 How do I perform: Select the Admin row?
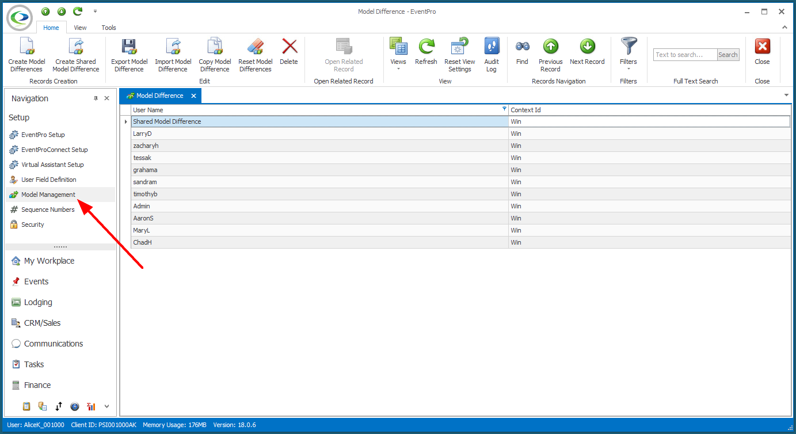[460, 206]
